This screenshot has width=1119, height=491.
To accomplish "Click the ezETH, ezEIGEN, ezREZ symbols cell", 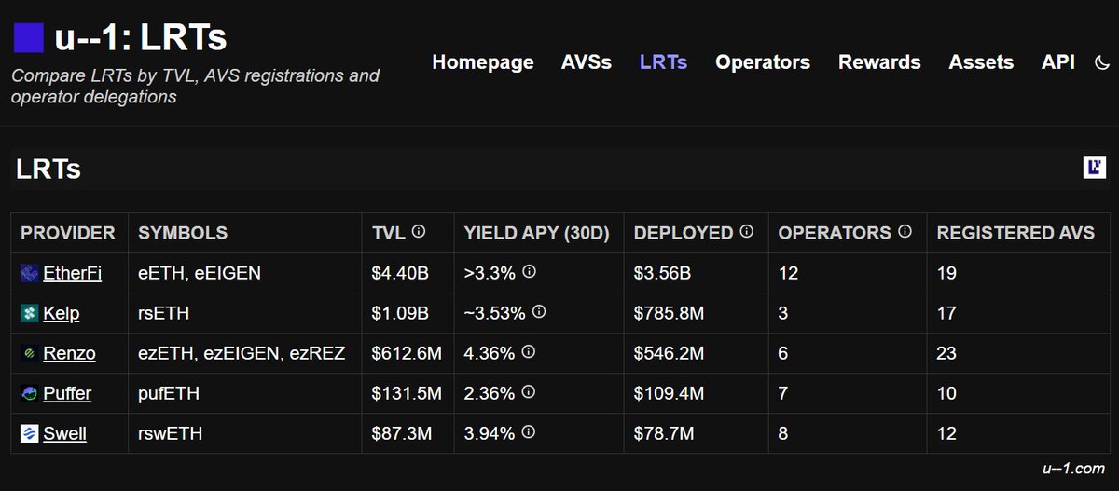I will (242, 353).
